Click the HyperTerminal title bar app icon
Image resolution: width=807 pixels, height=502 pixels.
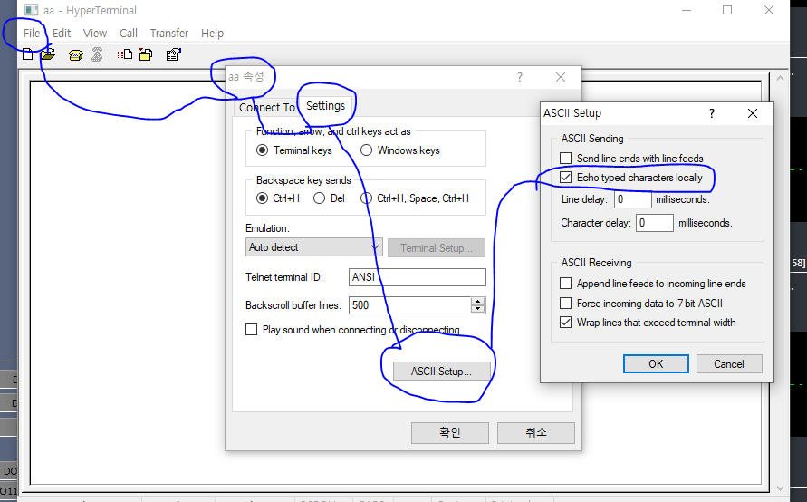(x=32, y=10)
